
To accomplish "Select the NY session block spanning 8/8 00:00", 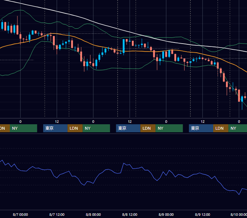I will tap(96, 128).
